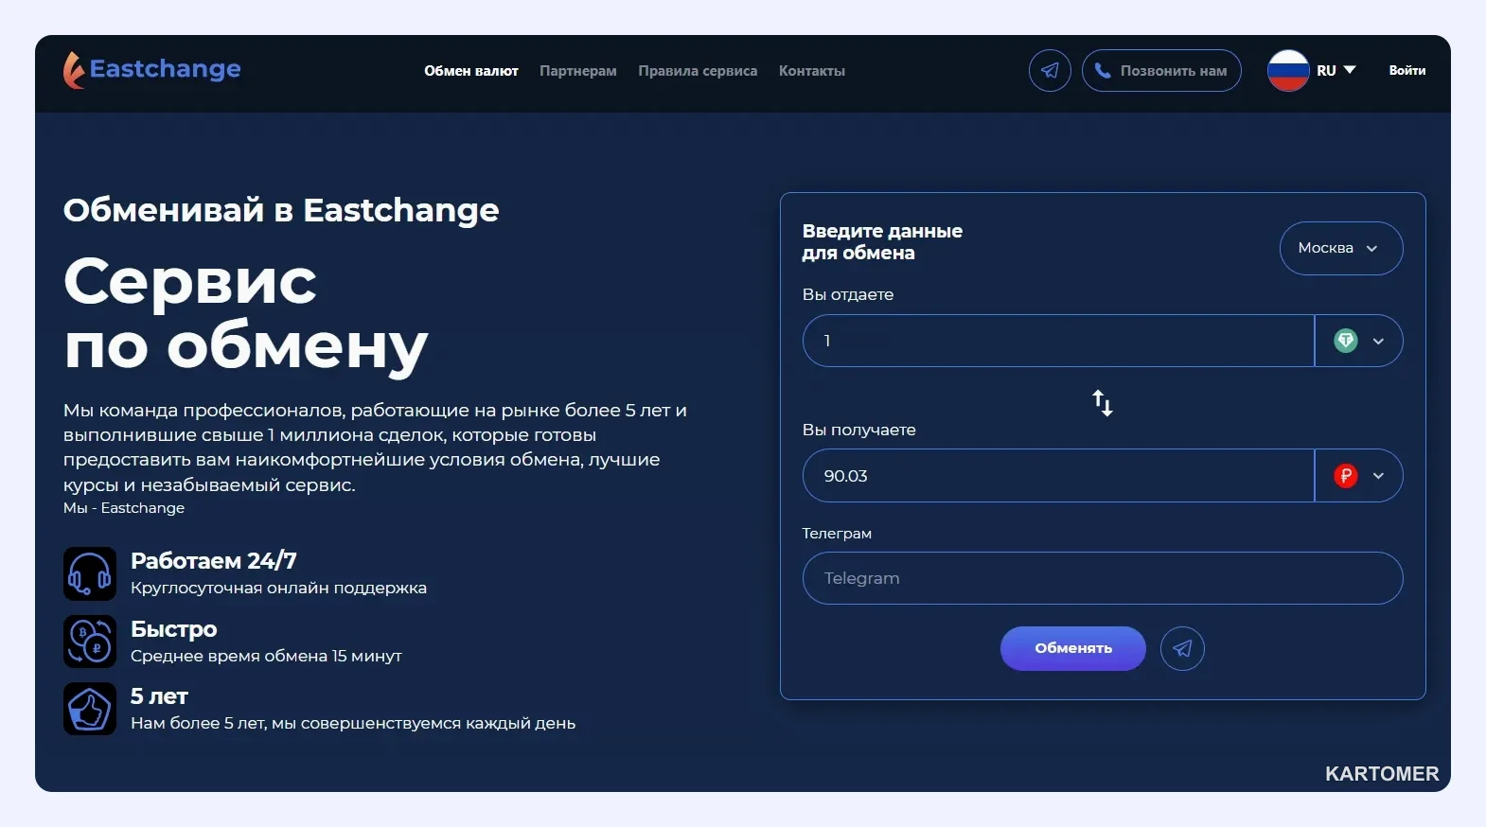Click the Eastchange logo
Image resolution: width=1486 pixels, height=827 pixels.
(152, 69)
